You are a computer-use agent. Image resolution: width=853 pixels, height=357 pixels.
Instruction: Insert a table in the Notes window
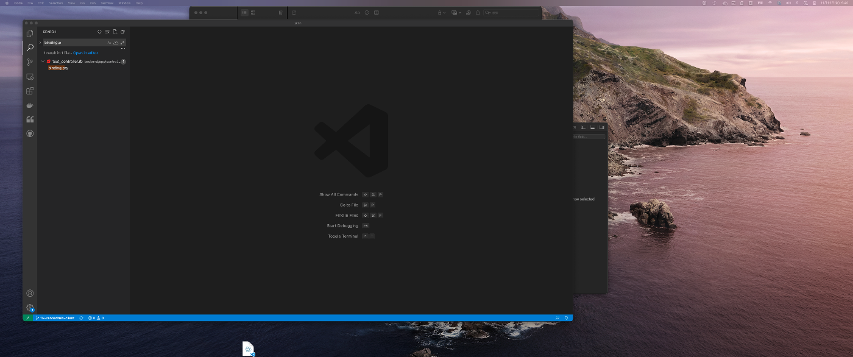(377, 12)
